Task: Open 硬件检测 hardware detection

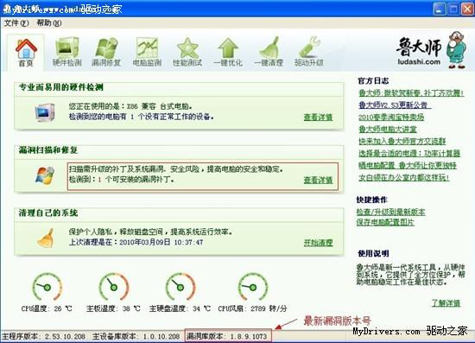Action: (67, 52)
